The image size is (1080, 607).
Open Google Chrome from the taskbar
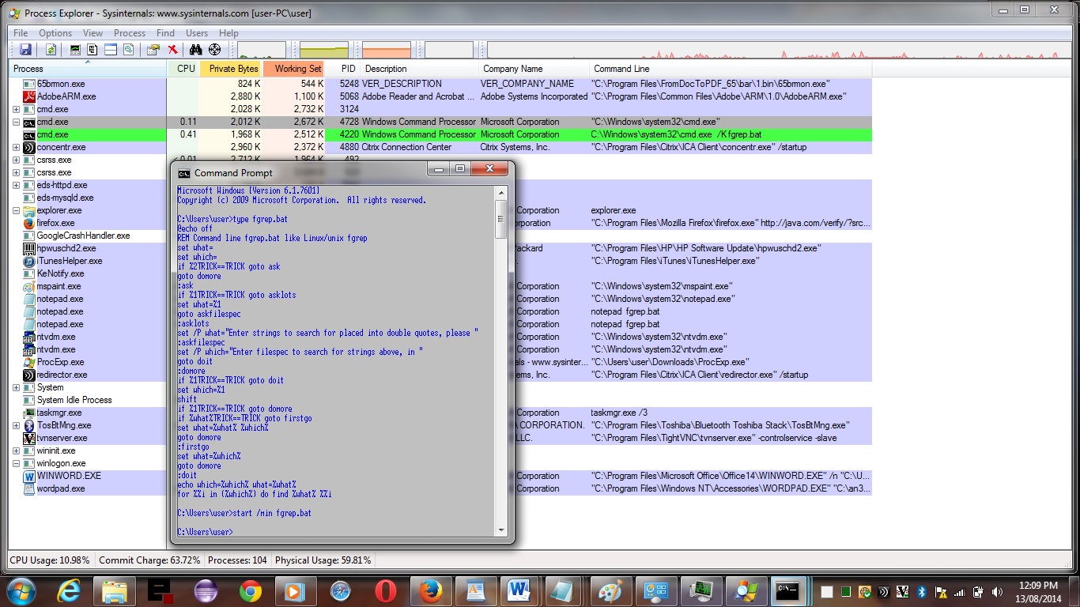(x=251, y=590)
